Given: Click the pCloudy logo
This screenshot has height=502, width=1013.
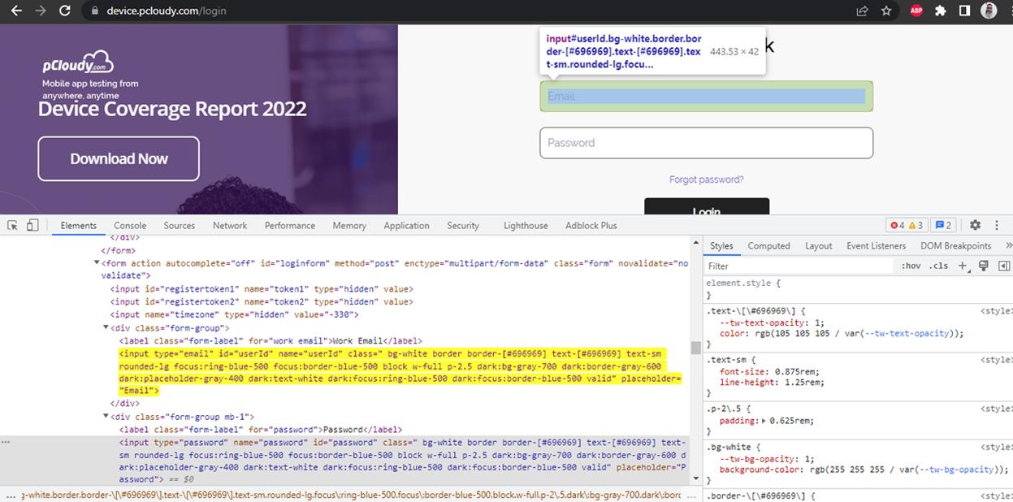Looking at the screenshot, I should (78, 63).
